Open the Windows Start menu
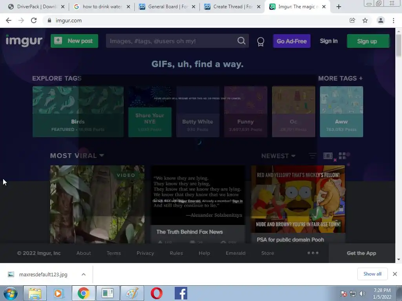The width and height of the screenshot is (402, 301). 11,293
